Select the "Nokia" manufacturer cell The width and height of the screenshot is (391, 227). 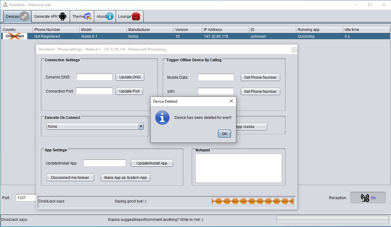click(x=150, y=36)
